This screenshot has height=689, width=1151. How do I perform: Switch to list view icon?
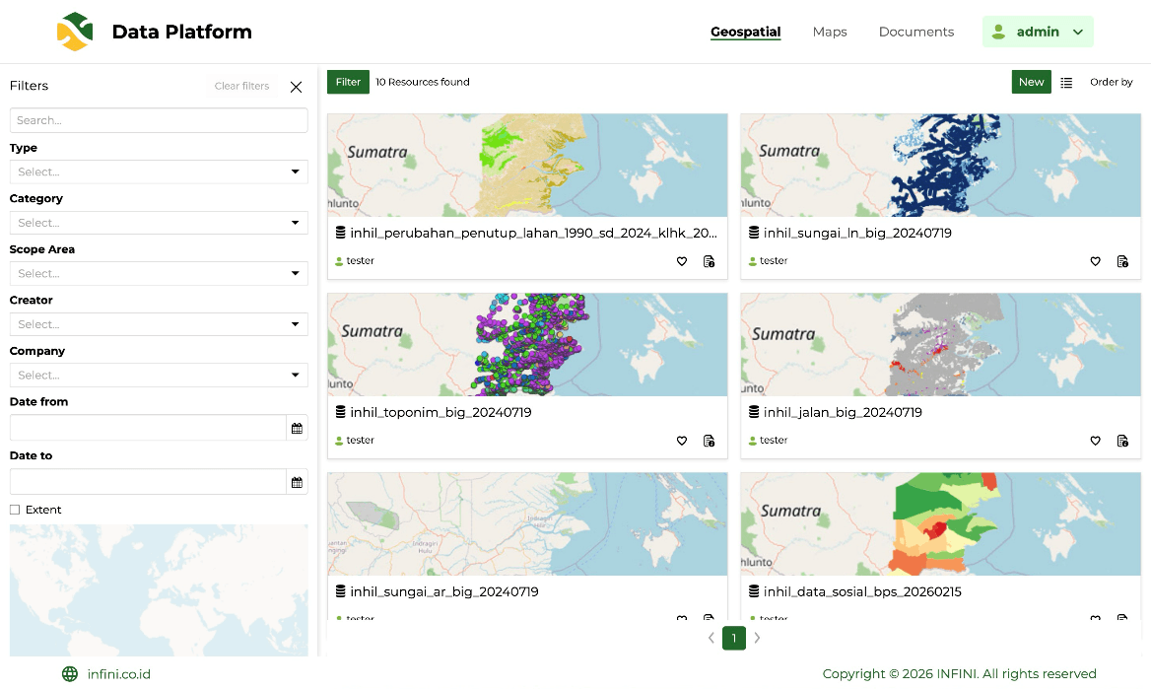click(x=1066, y=82)
